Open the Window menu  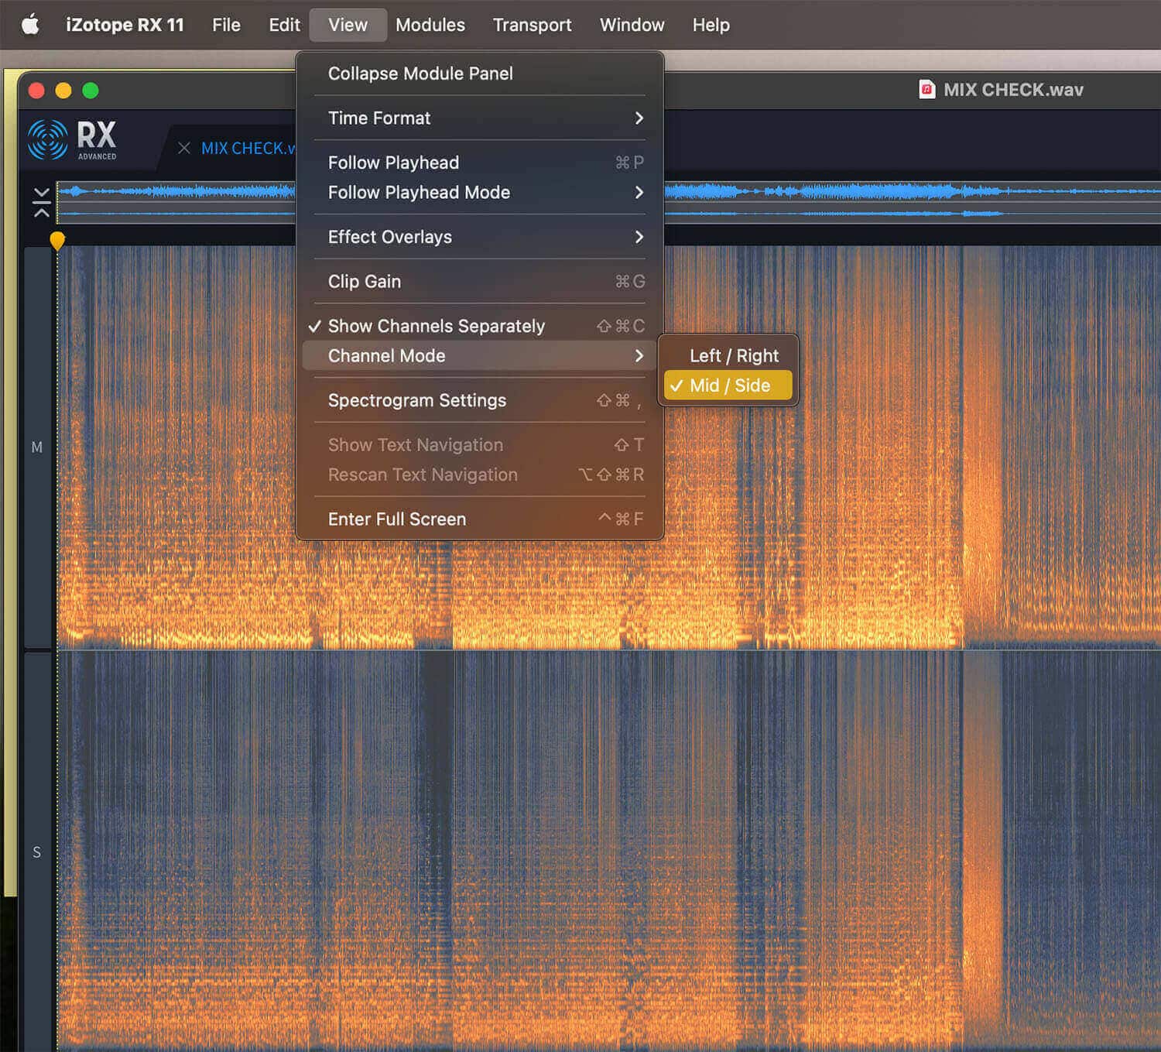click(x=632, y=25)
